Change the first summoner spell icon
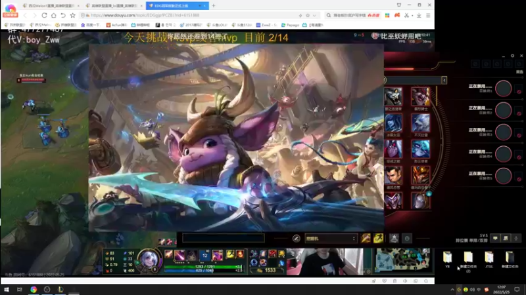 click(x=366, y=238)
